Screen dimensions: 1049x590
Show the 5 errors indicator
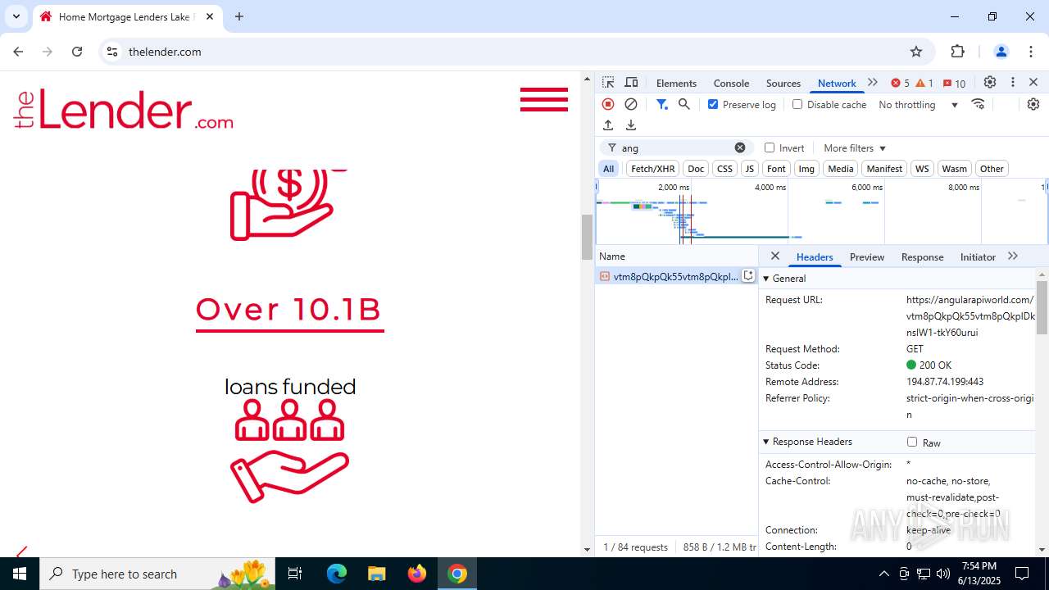tap(900, 83)
